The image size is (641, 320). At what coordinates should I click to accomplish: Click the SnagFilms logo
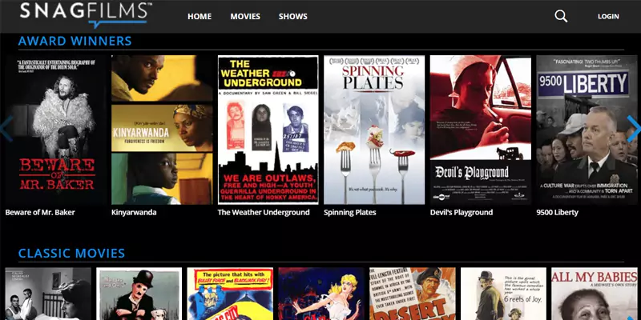(86, 14)
